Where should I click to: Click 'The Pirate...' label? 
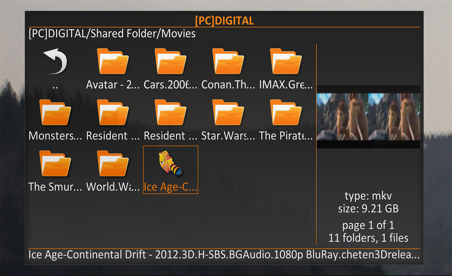[286, 136]
